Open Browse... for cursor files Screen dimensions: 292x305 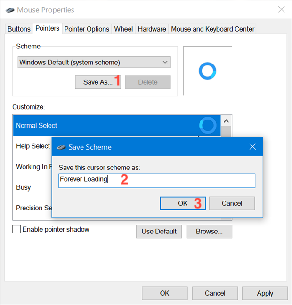coord(209,231)
